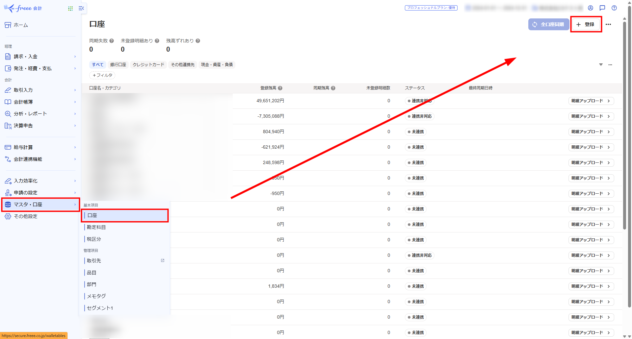632x339 pixels.
Task: Select the クレジットカード filter chip
Action: click(148, 65)
